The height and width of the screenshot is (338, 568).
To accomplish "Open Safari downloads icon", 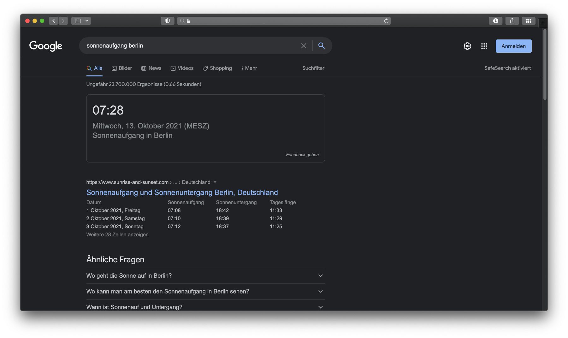I will (x=495, y=21).
